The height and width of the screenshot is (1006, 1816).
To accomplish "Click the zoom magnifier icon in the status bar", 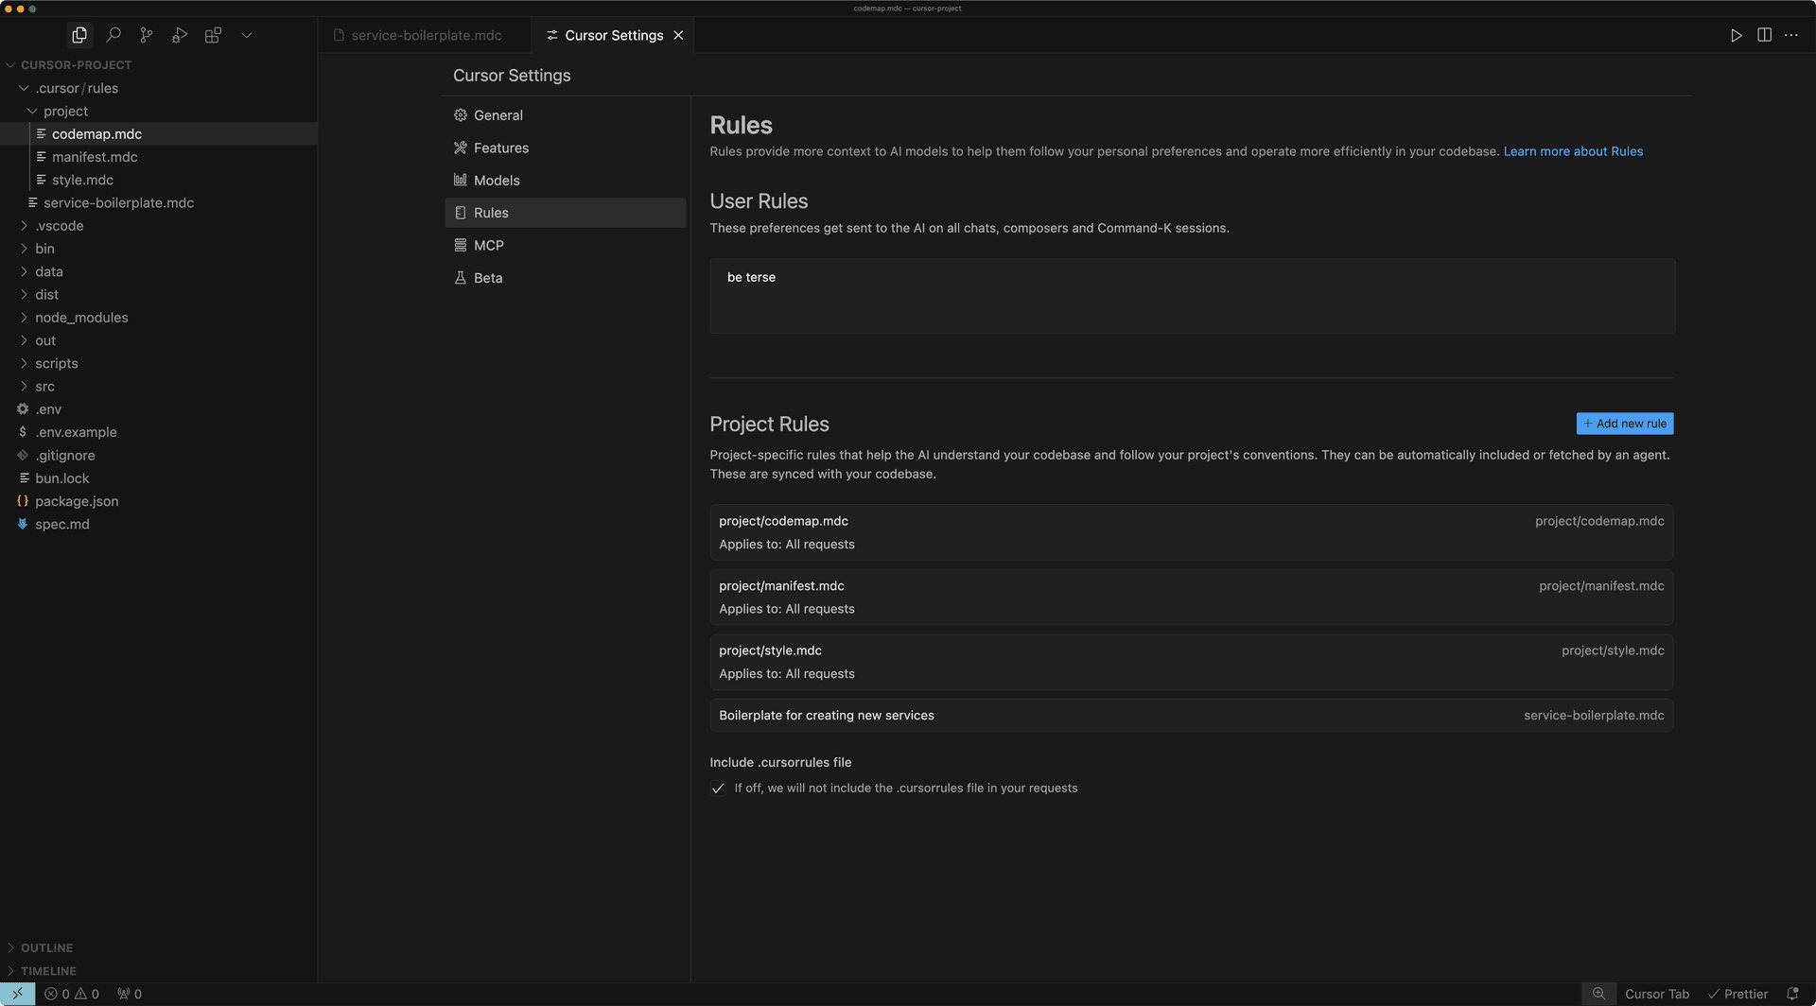I will coord(1598,994).
